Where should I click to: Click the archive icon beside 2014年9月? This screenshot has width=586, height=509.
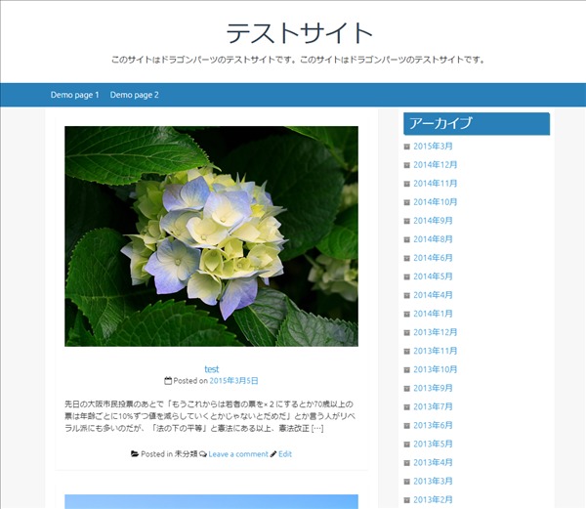tap(407, 221)
